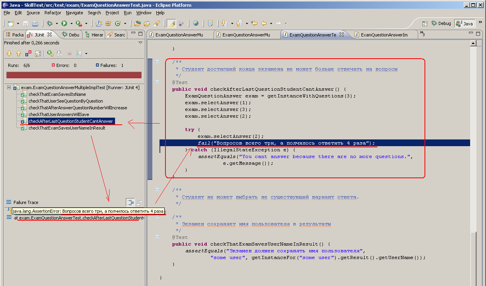Click the red test progress bar
The image size is (486, 286).
74,74
